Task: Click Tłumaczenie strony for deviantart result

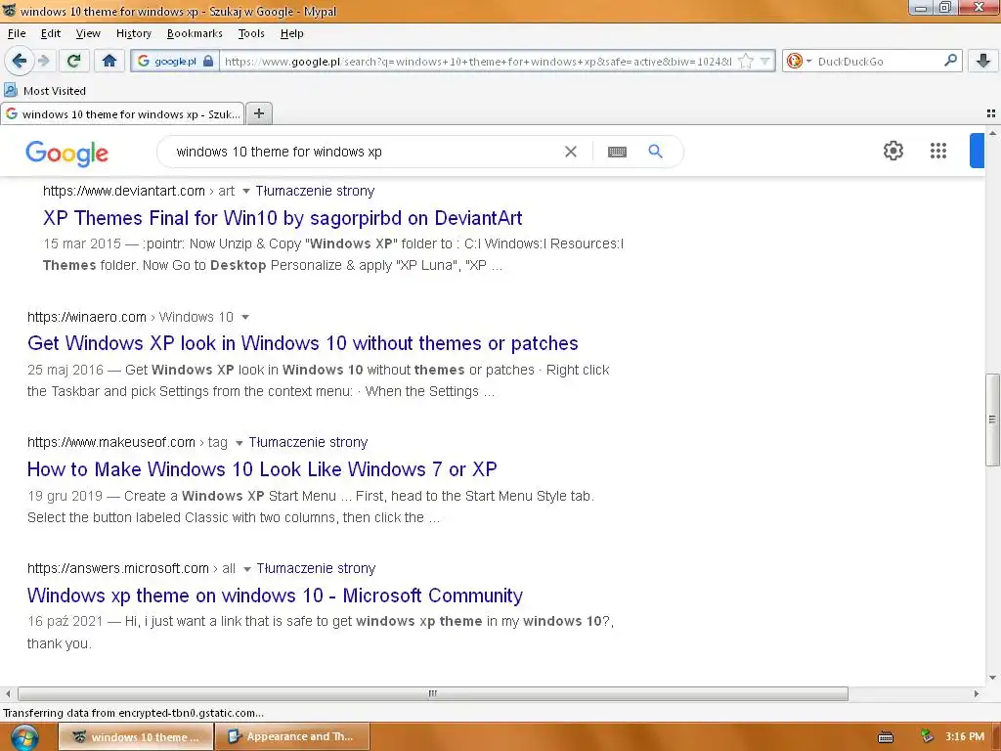Action: 315,191
